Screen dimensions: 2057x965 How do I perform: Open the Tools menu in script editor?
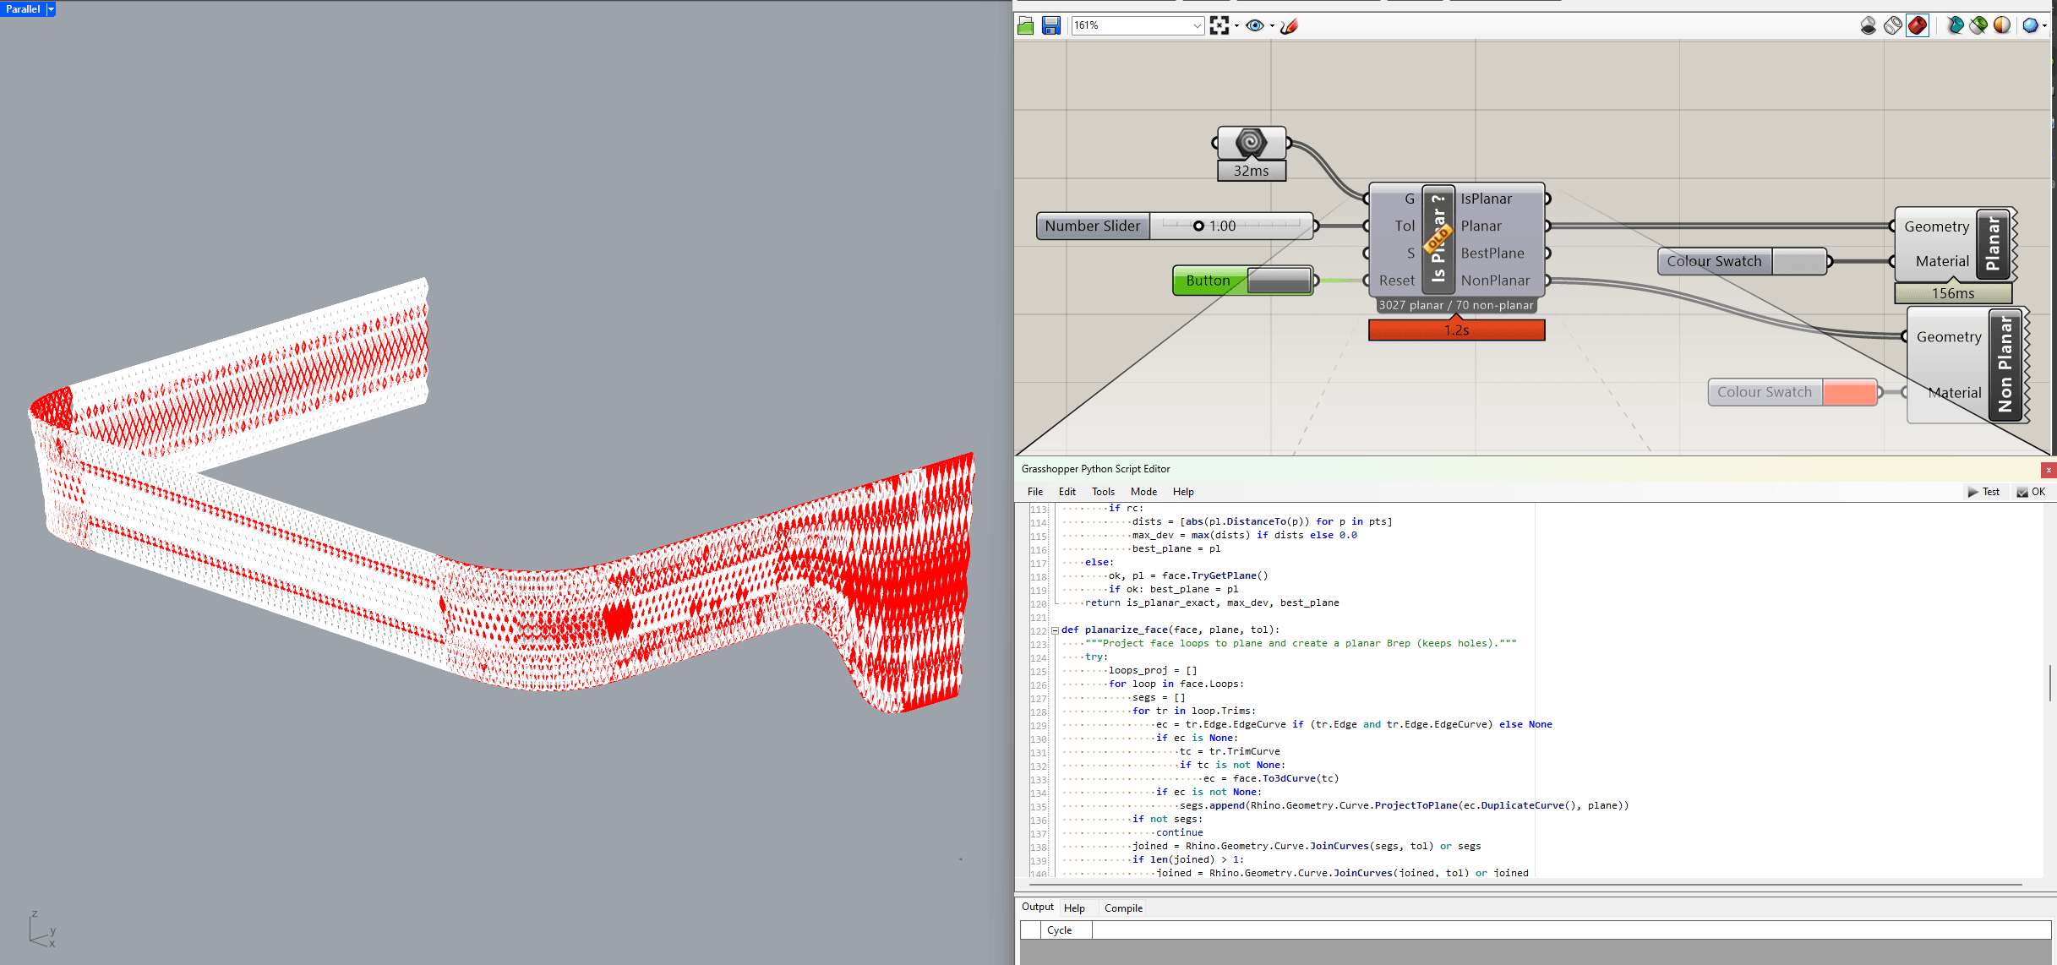[1103, 491]
